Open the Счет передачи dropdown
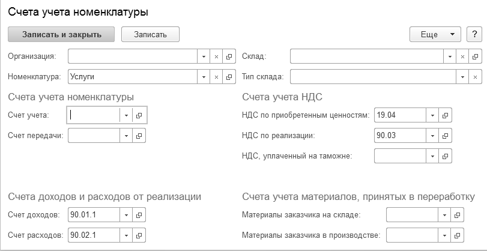 [x=126, y=136]
